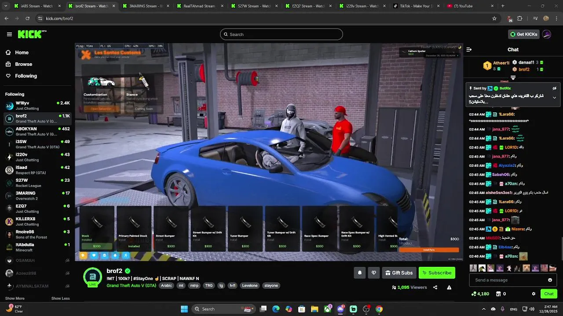This screenshot has height=316, width=563.
Task: Go to Kick home via the logo
Action: 32,34
